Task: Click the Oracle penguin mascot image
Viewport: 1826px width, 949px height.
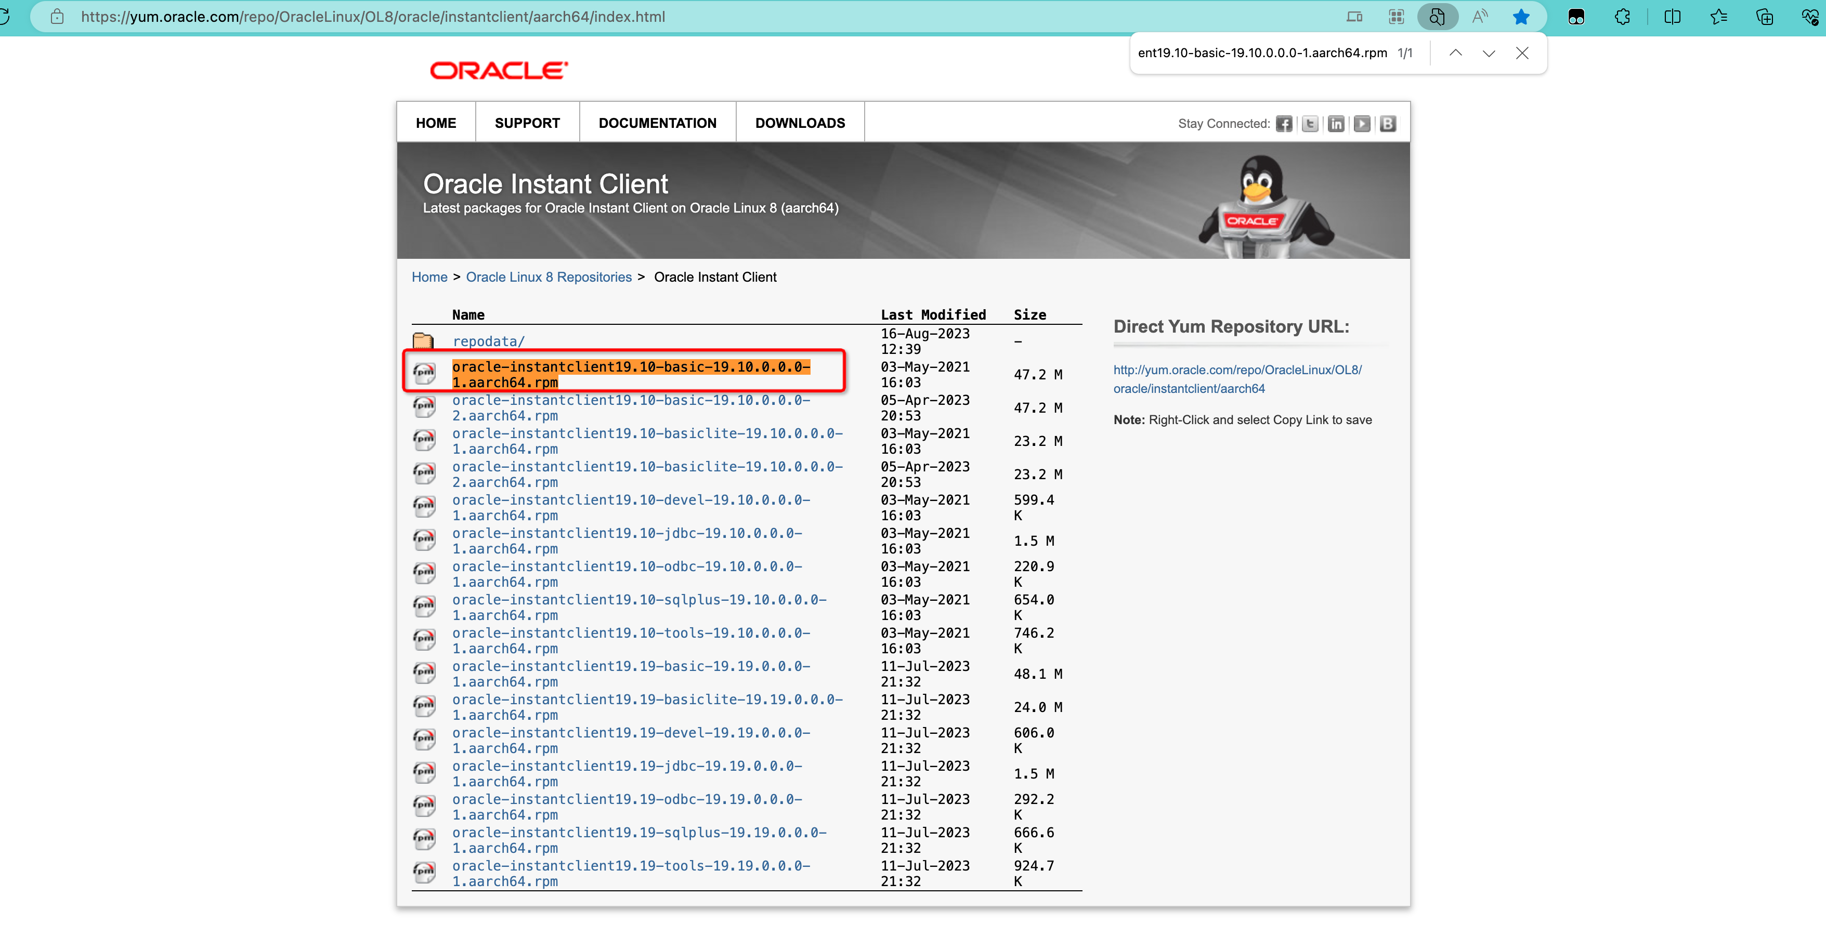Action: pos(1266,206)
